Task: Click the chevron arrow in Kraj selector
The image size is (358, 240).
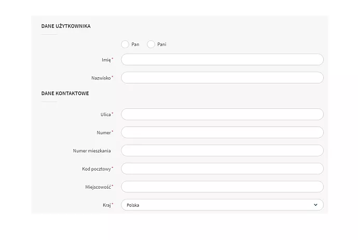Action: (315, 205)
